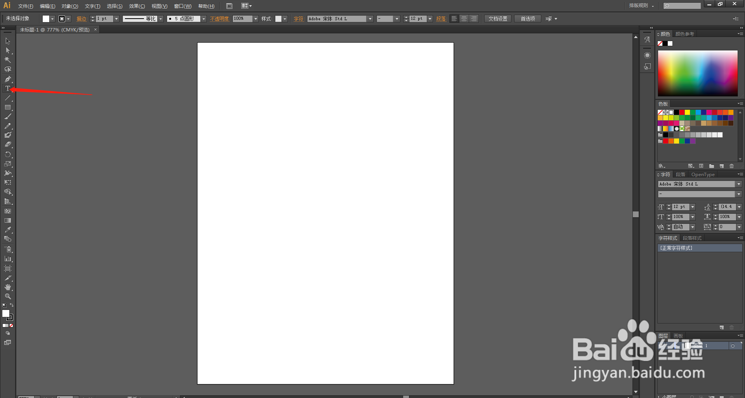
Task: Click the 文档设置 button
Action: [x=498, y=19]
